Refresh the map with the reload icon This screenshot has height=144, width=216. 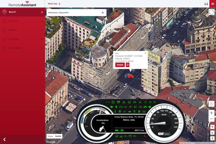point(211,12)
